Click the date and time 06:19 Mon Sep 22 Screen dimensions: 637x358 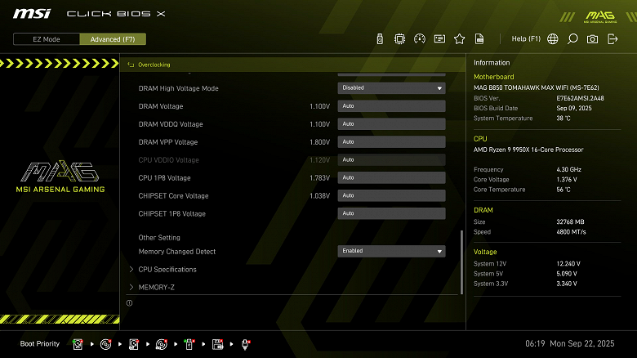point(569,344)
